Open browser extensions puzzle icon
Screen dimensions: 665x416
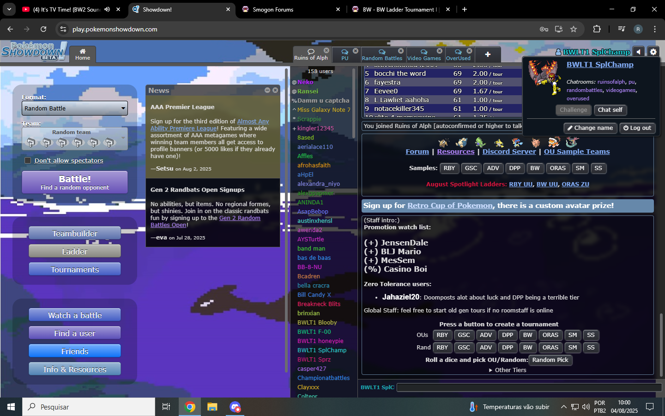(x=597, y=29)
